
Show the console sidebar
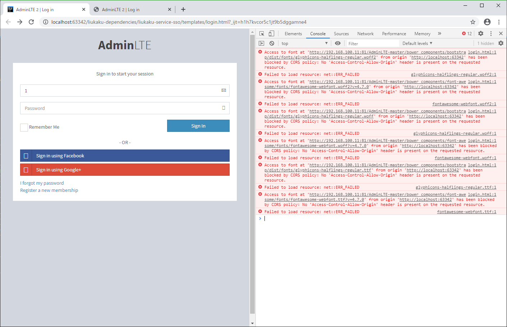tap(262, 43)
